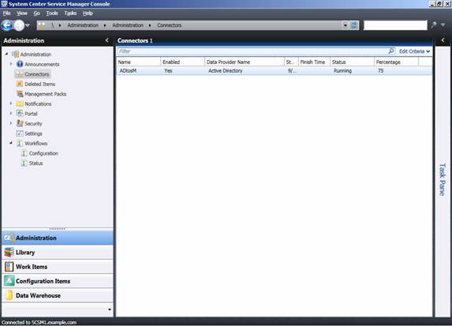Expand the Portal tree node

pyautogui.click(x=11, y=114)
